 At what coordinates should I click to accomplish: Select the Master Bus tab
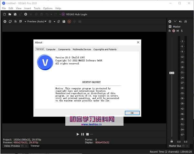pyautogui.click(x=175, y=146)
